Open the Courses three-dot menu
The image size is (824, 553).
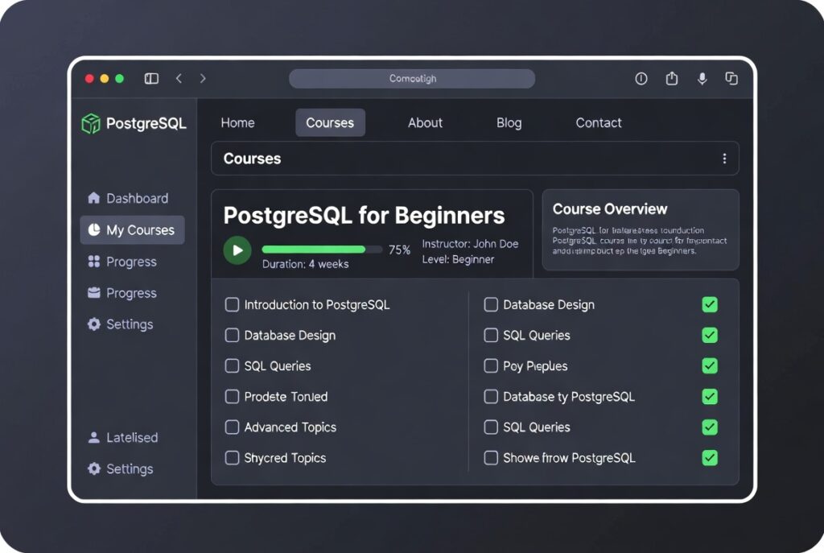[x=724, y=159]
